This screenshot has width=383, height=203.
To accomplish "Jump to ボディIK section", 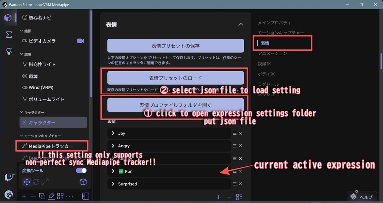I will click(266, 74).
